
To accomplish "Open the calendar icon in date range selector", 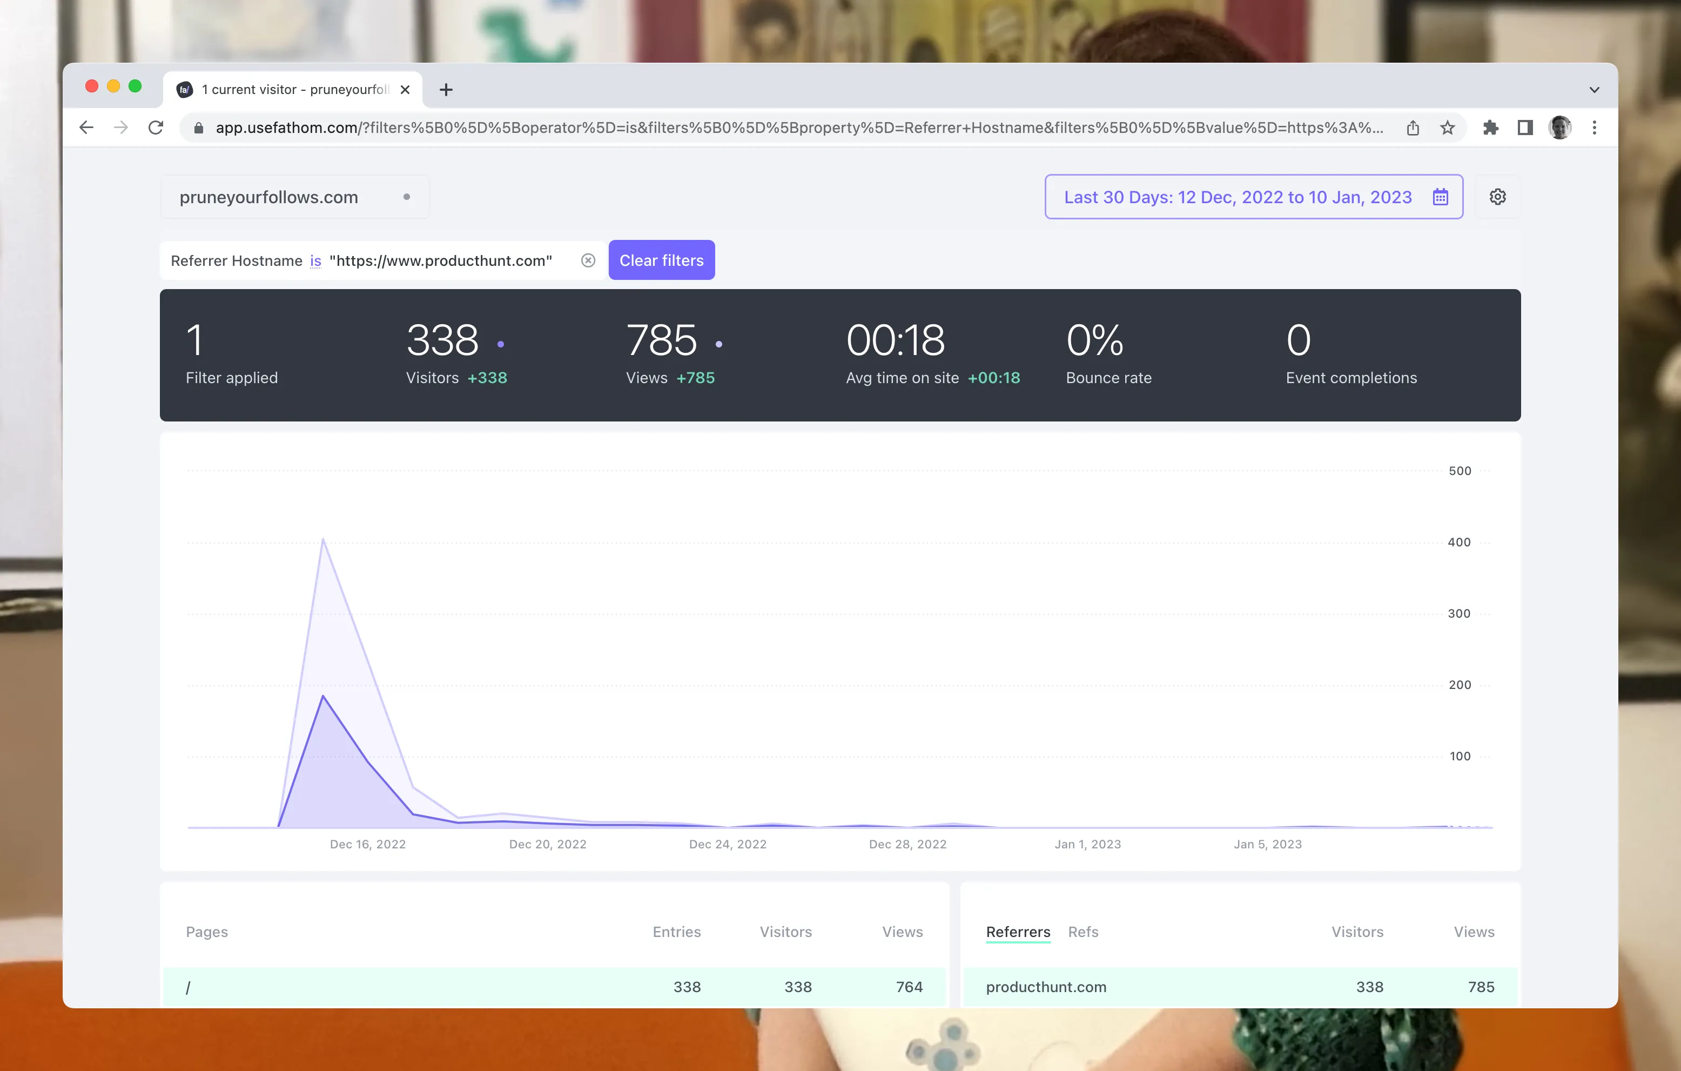I will pos(1440,197).
